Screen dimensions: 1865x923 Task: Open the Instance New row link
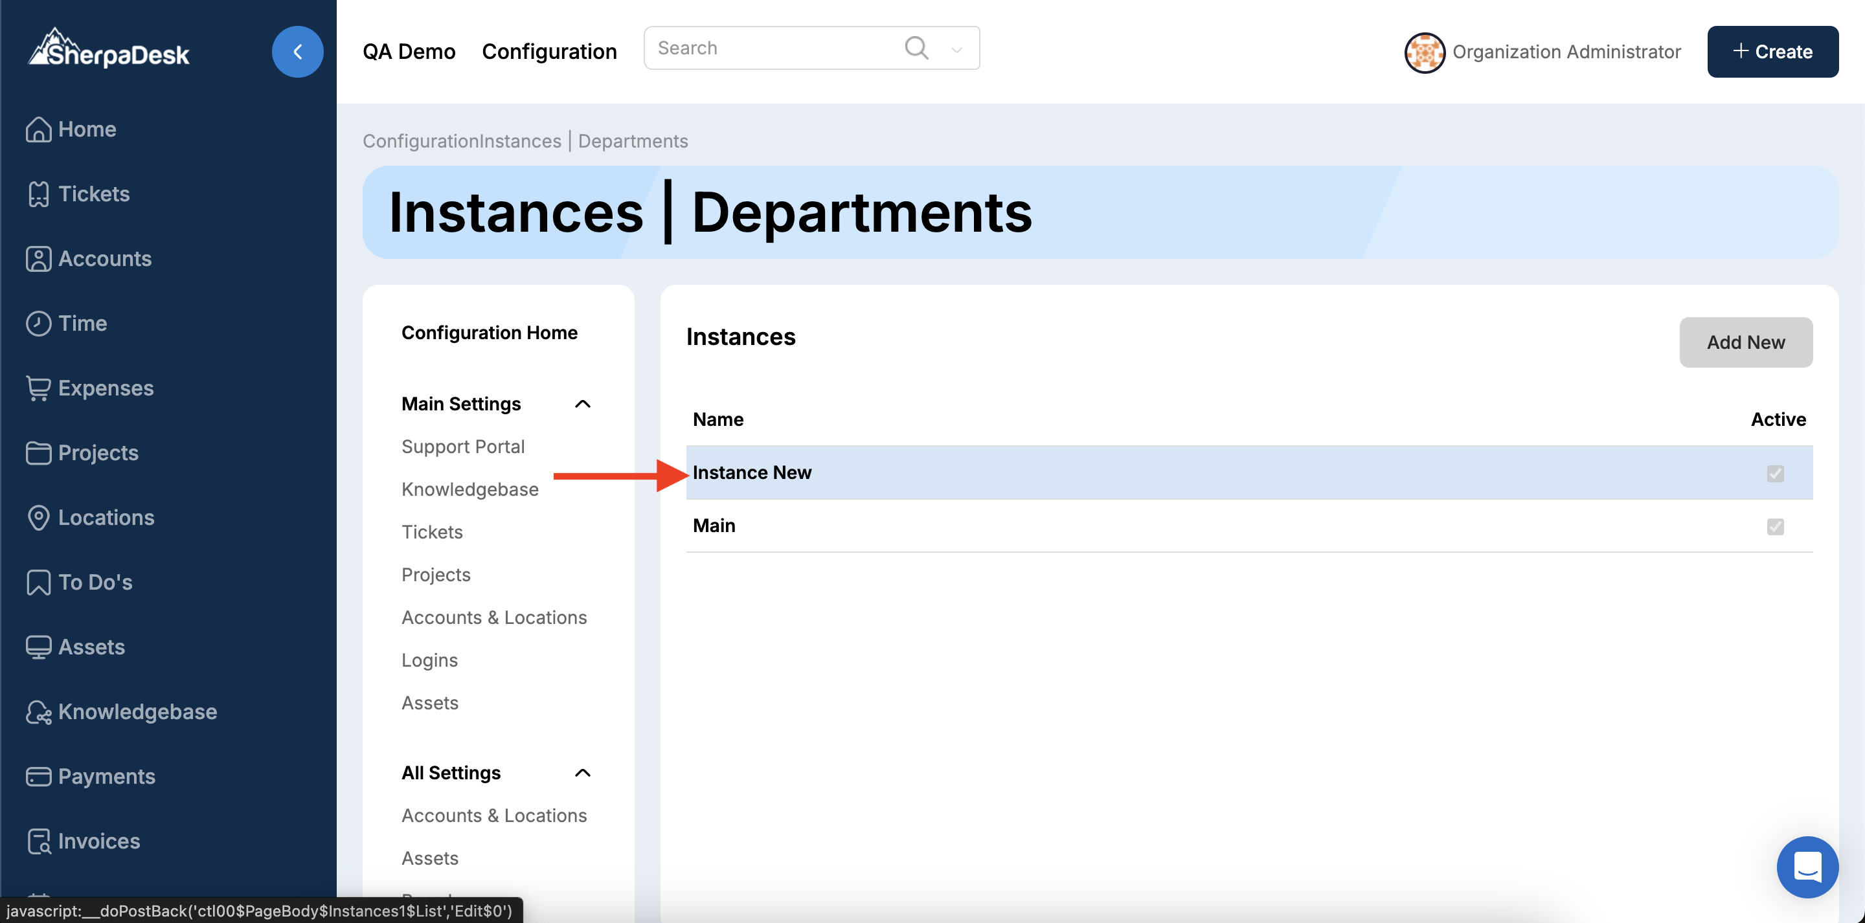coord(751,473)
